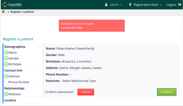Open the Demographics section
183x106 pixels.
tap(15, 47)
